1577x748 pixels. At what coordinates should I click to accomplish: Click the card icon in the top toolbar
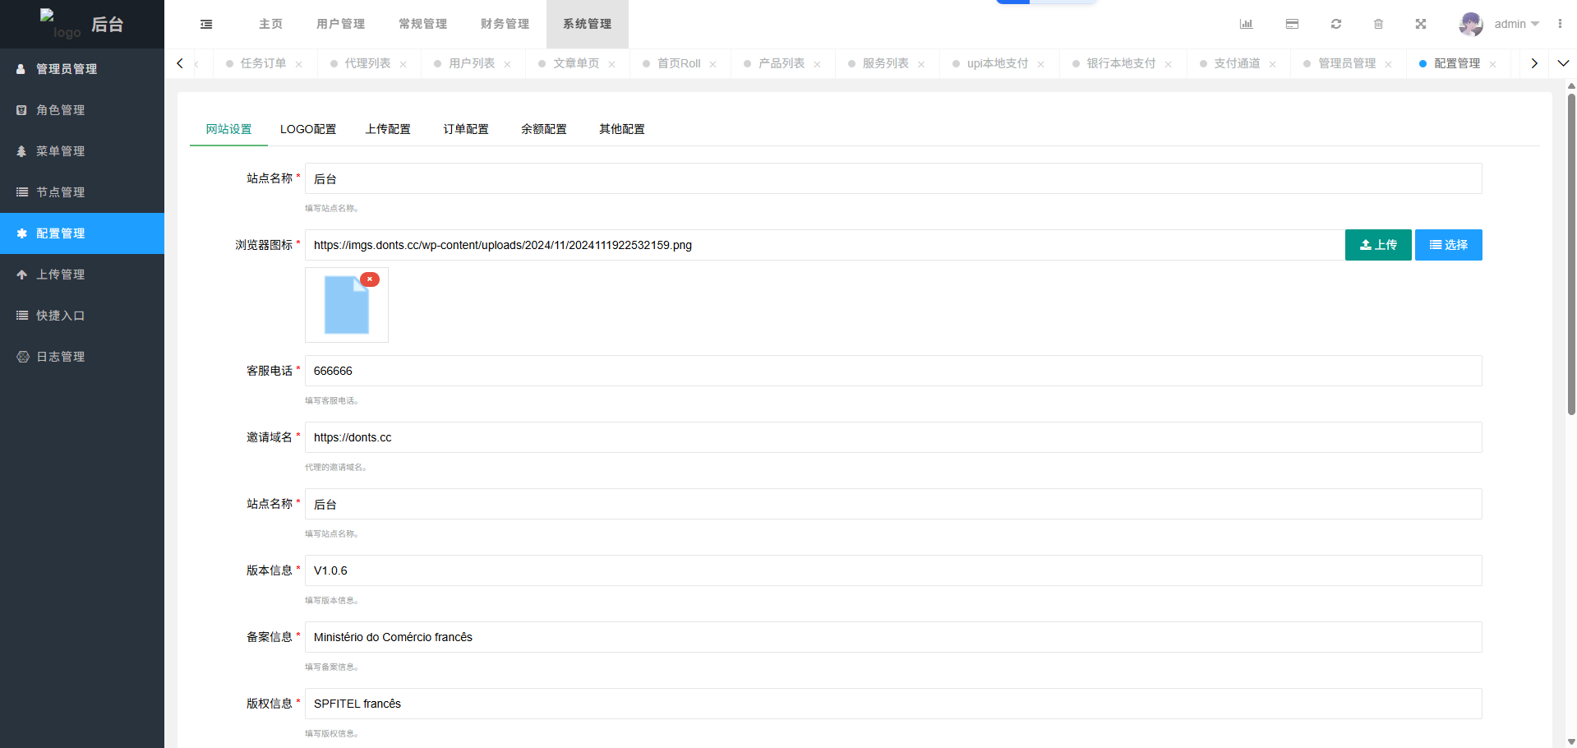(1292, 24)
